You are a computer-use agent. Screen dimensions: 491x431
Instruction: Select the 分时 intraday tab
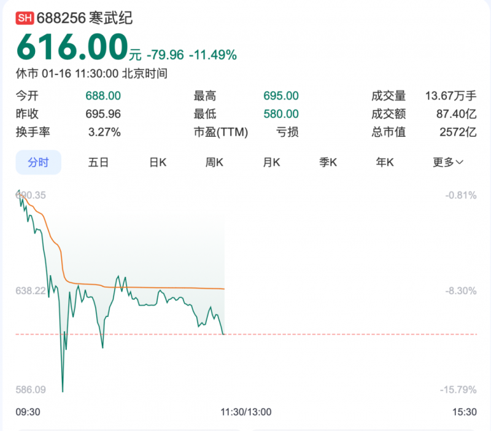pyautogui.click(x=38, y=162)
